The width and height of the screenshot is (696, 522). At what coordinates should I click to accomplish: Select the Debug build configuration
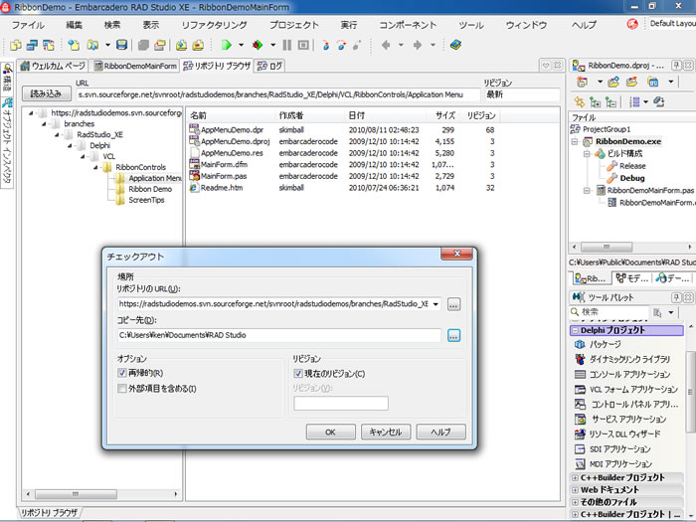tap(632, 178)
